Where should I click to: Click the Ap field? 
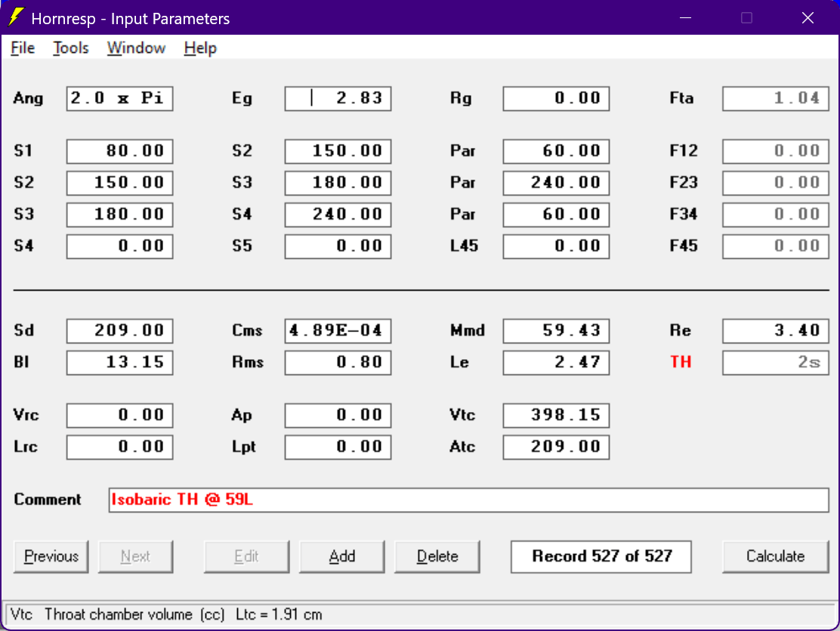338,415
